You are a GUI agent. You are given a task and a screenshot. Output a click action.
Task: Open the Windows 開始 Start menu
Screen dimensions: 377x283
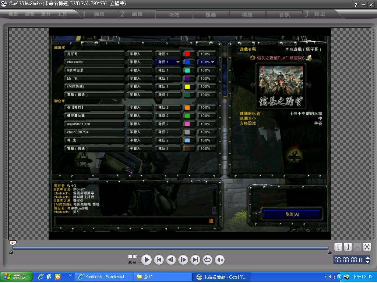(x=16, y=277)
